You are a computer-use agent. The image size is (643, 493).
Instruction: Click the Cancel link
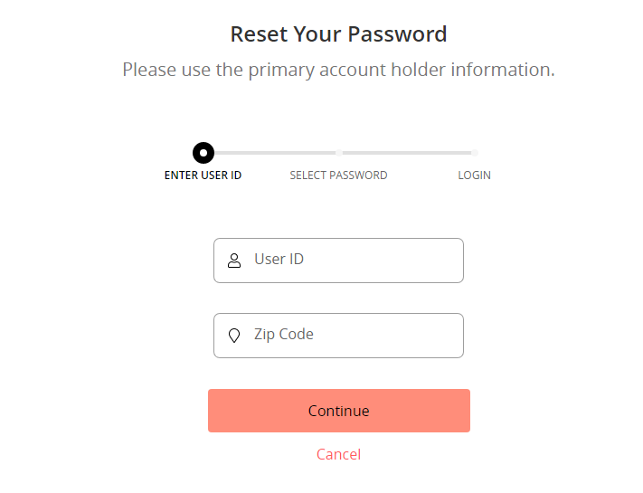coord(339,454)
